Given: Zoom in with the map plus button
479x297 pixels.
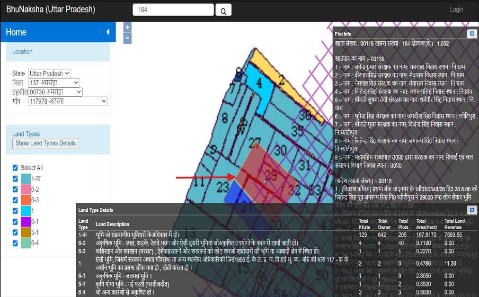Looking at the screenshot, I should pos(127,27).
